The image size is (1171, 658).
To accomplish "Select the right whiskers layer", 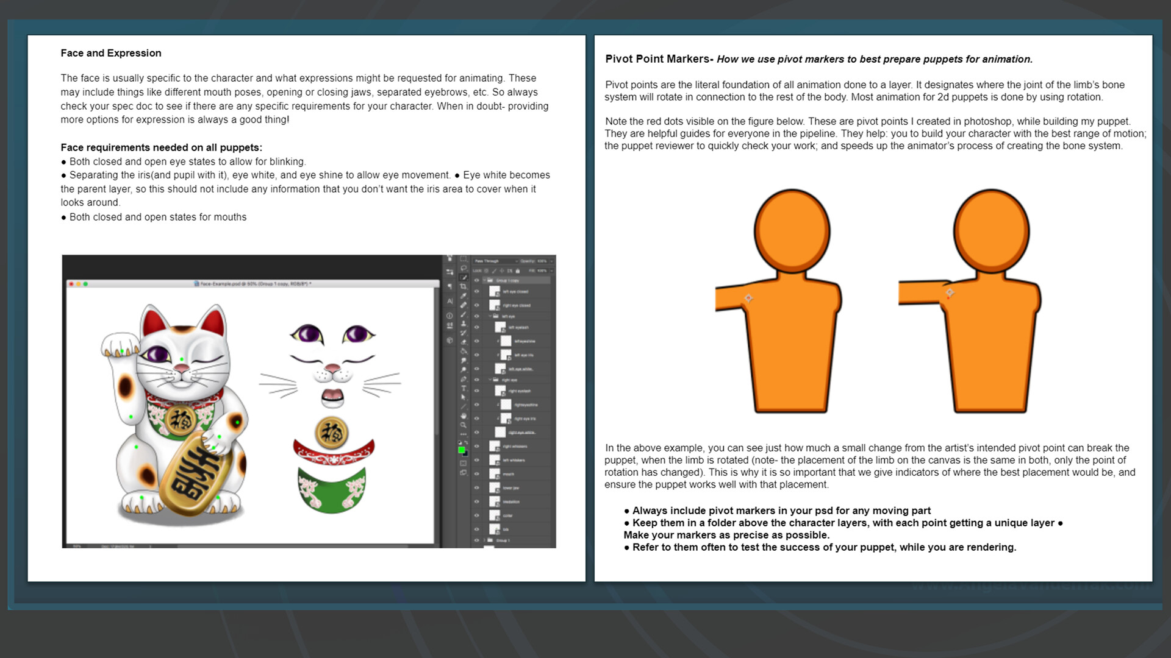I will [515, 446].
